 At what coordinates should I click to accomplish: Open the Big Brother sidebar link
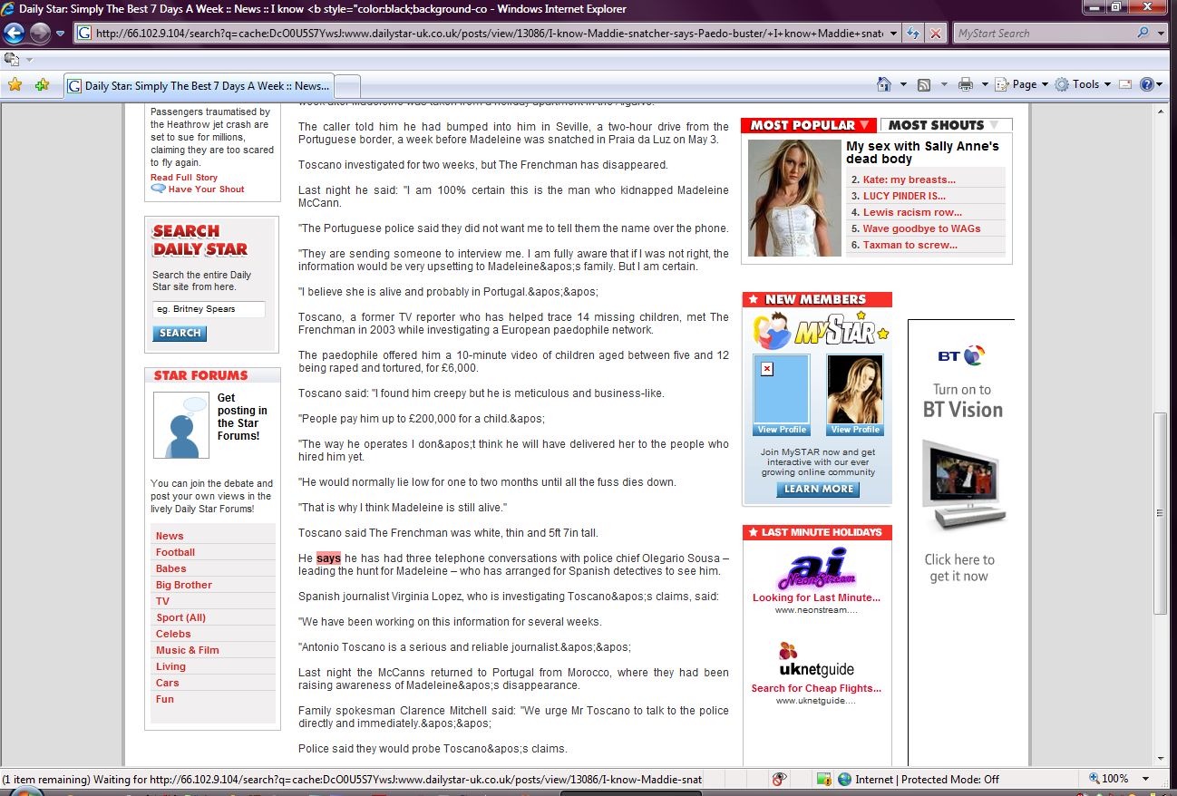[x=184, y=585]
